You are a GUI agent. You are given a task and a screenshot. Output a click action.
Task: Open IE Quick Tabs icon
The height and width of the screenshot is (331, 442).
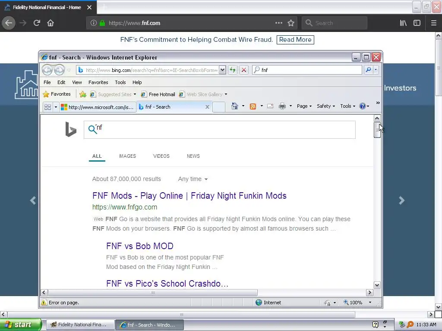click(x=47, y=107)
